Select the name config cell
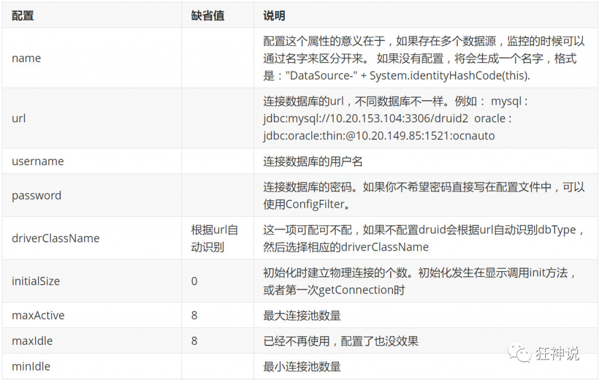Image resolution: width=599 pixels, height=380 pixels. (x=92, y=58)
